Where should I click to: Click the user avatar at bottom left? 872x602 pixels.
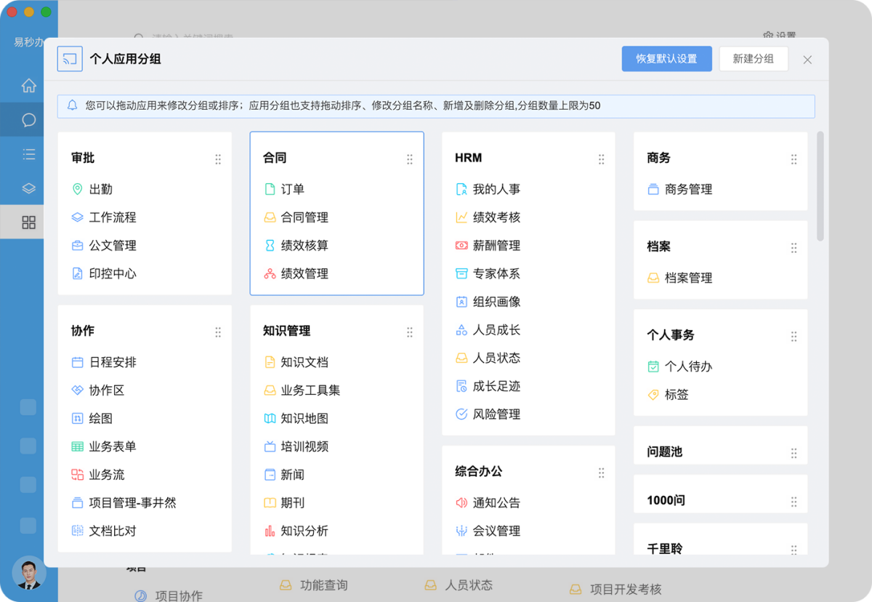(29, 573)
